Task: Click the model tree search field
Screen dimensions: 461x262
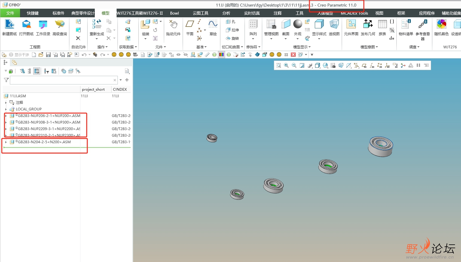Action: (x=63, y=80)
